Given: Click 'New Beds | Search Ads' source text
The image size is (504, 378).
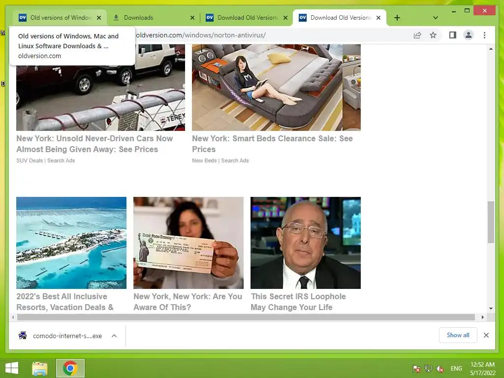Looking at the screenshot, I should coord(220,160).
